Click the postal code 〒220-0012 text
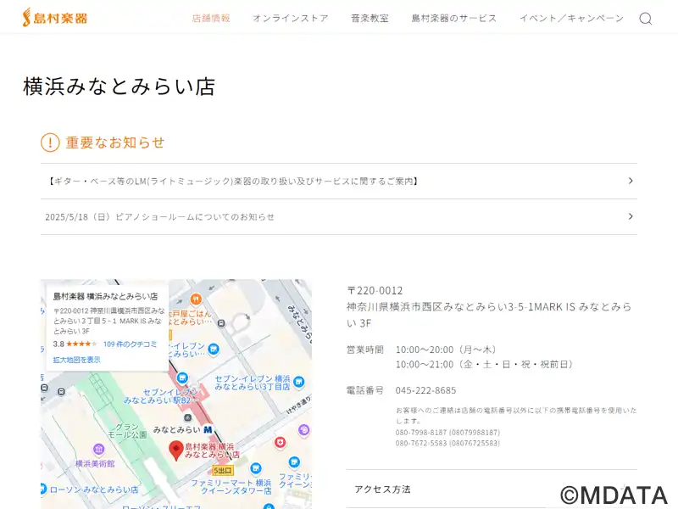 [375, 290]
